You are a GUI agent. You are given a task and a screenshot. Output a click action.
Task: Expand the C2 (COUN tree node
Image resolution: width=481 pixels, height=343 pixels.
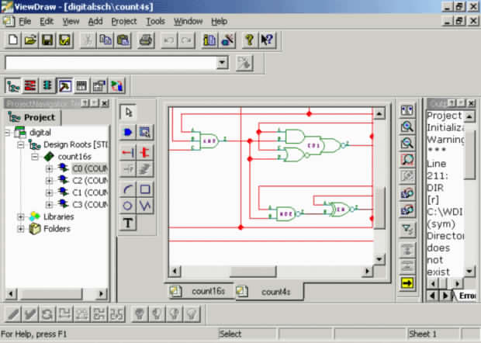[49, 181]
